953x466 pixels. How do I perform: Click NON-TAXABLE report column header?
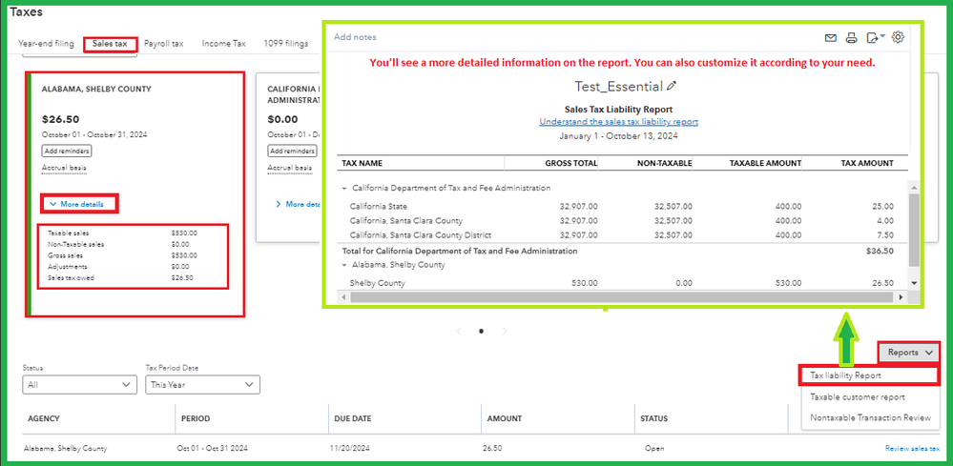666,163
